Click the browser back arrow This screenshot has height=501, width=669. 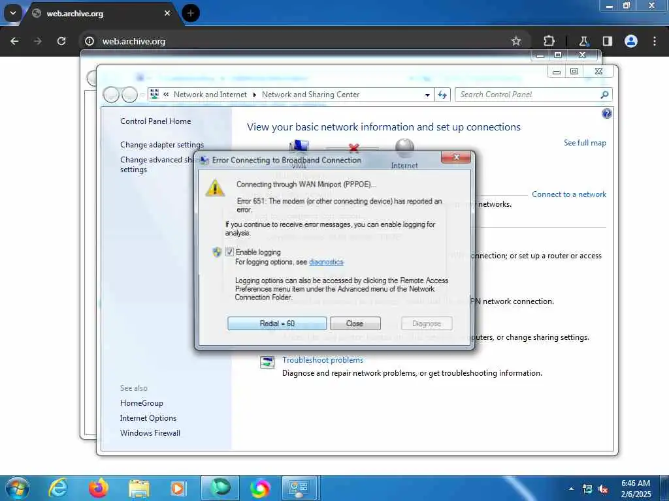(14, 41)
